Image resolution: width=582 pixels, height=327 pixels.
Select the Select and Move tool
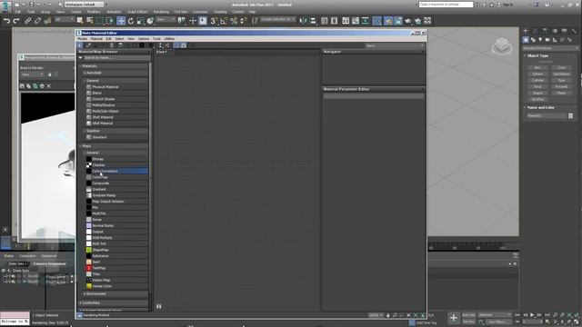point(121,21)
